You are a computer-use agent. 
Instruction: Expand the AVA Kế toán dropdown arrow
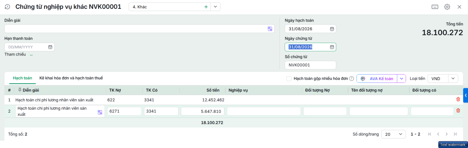(402, 78)
